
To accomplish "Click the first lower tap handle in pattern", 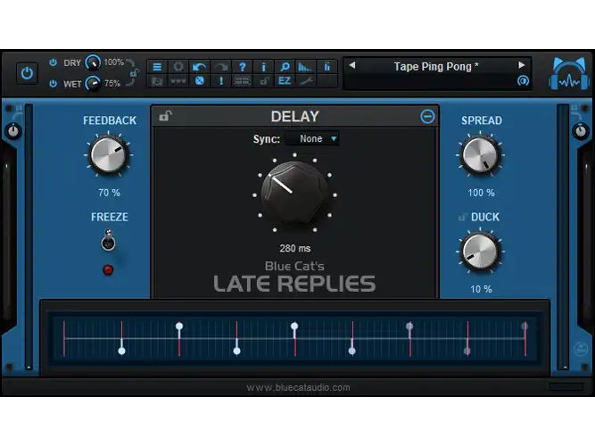I will point(122,351).
